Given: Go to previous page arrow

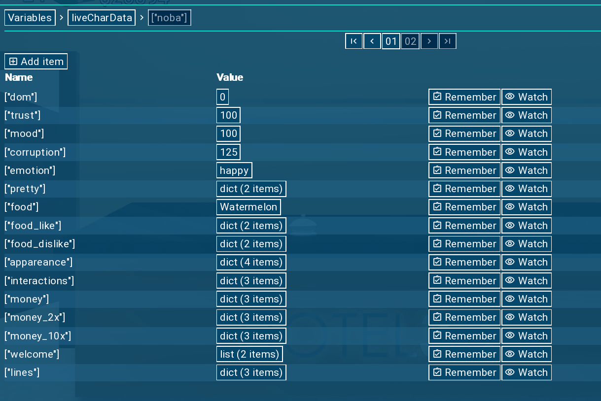Looking at the screenshot, I should pos(372,41).
